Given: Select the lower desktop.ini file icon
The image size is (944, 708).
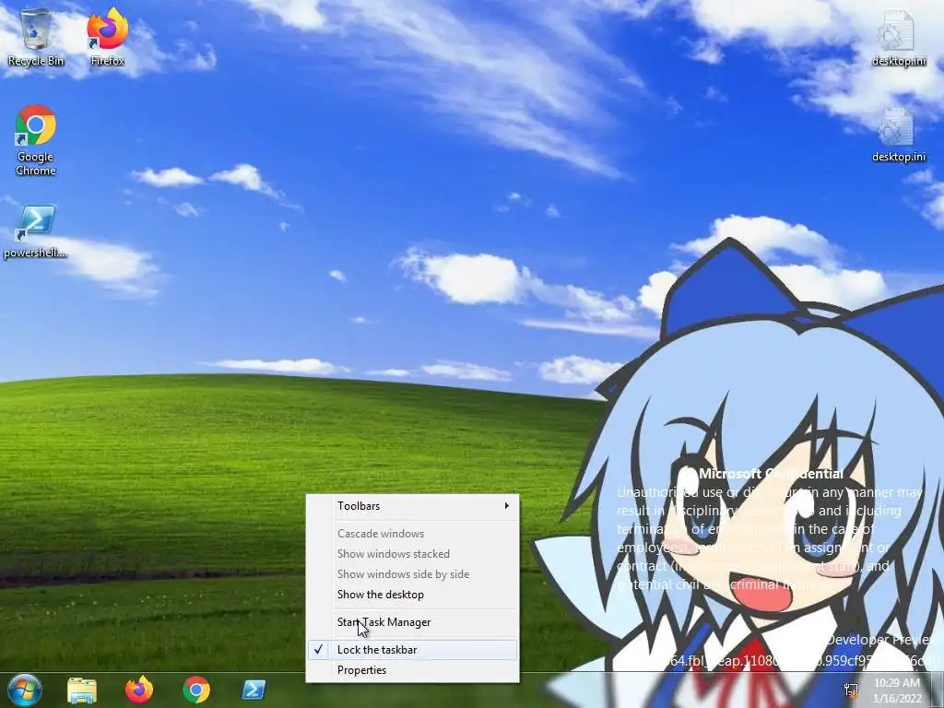Looking at the screenshot, I should (x=898, y=135).
